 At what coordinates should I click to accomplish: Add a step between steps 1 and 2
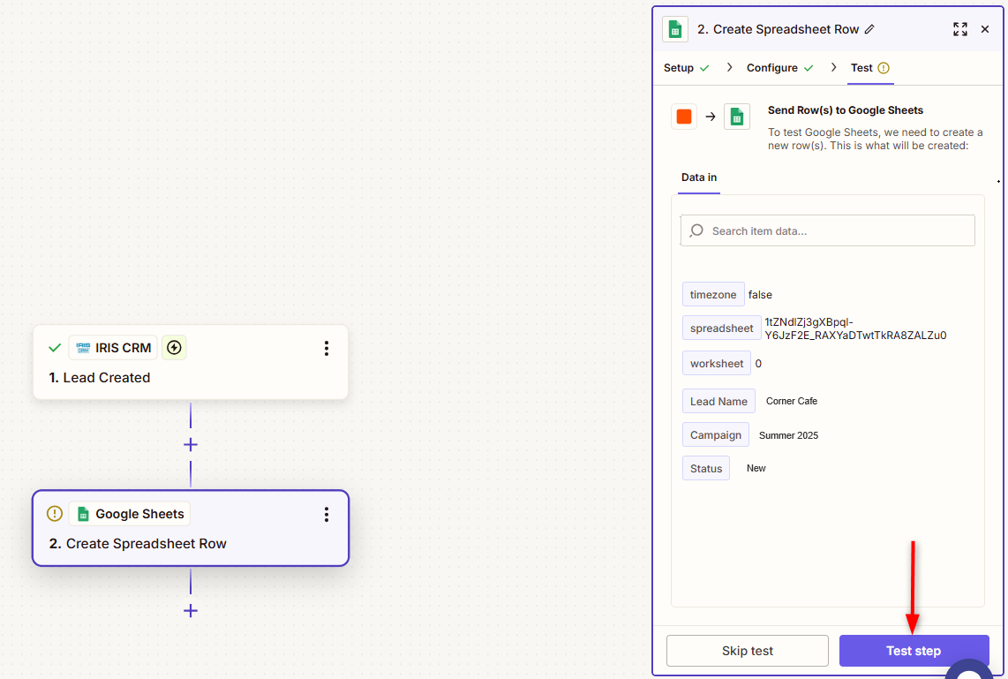click(x=191, y=444)
